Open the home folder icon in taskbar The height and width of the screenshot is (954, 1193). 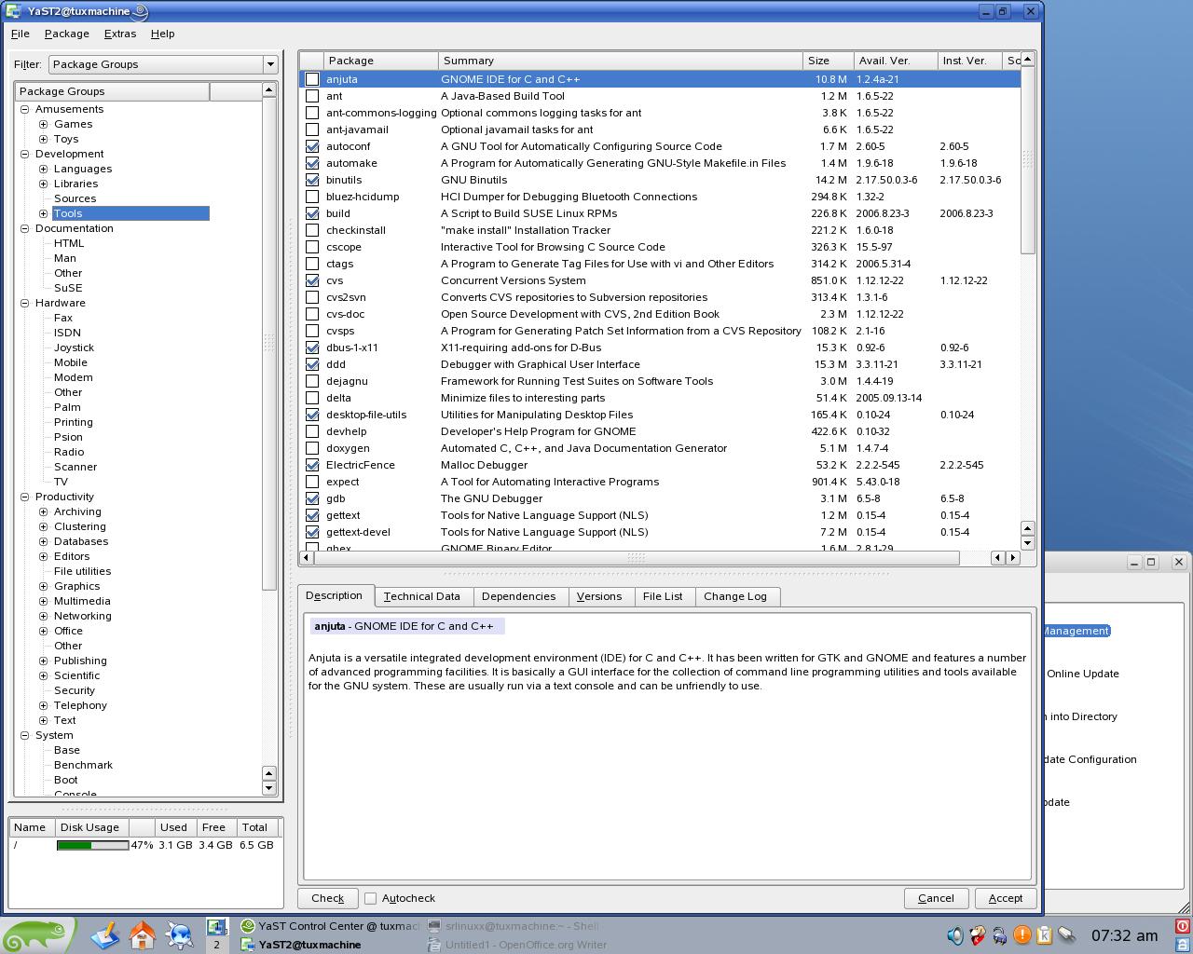143,934
